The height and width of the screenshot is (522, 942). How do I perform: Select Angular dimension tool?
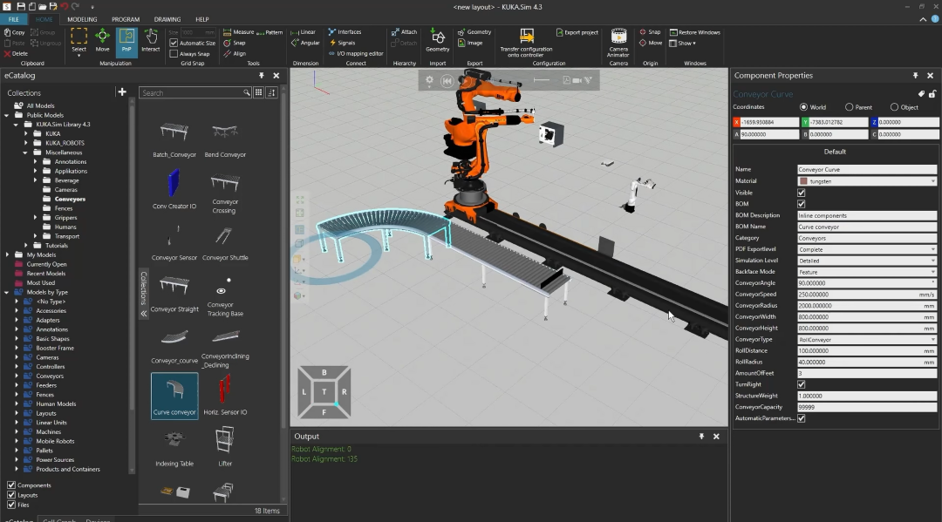305,43
